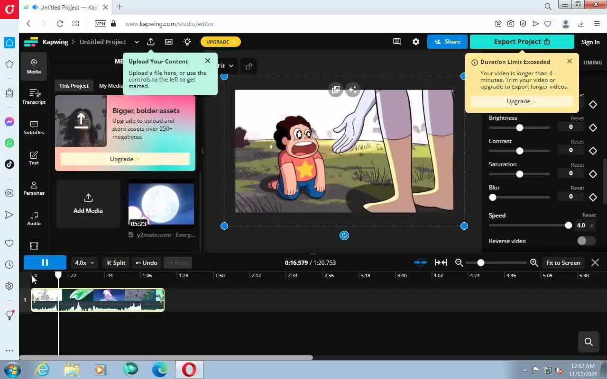Image resolution: width=607 pixels, height=379 pixels.
Task: Click the Split button
Action: (116, 262)
